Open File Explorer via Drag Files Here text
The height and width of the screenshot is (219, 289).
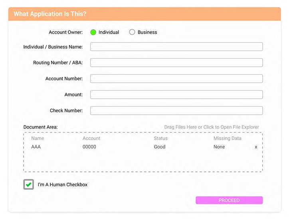click(212, 127)
